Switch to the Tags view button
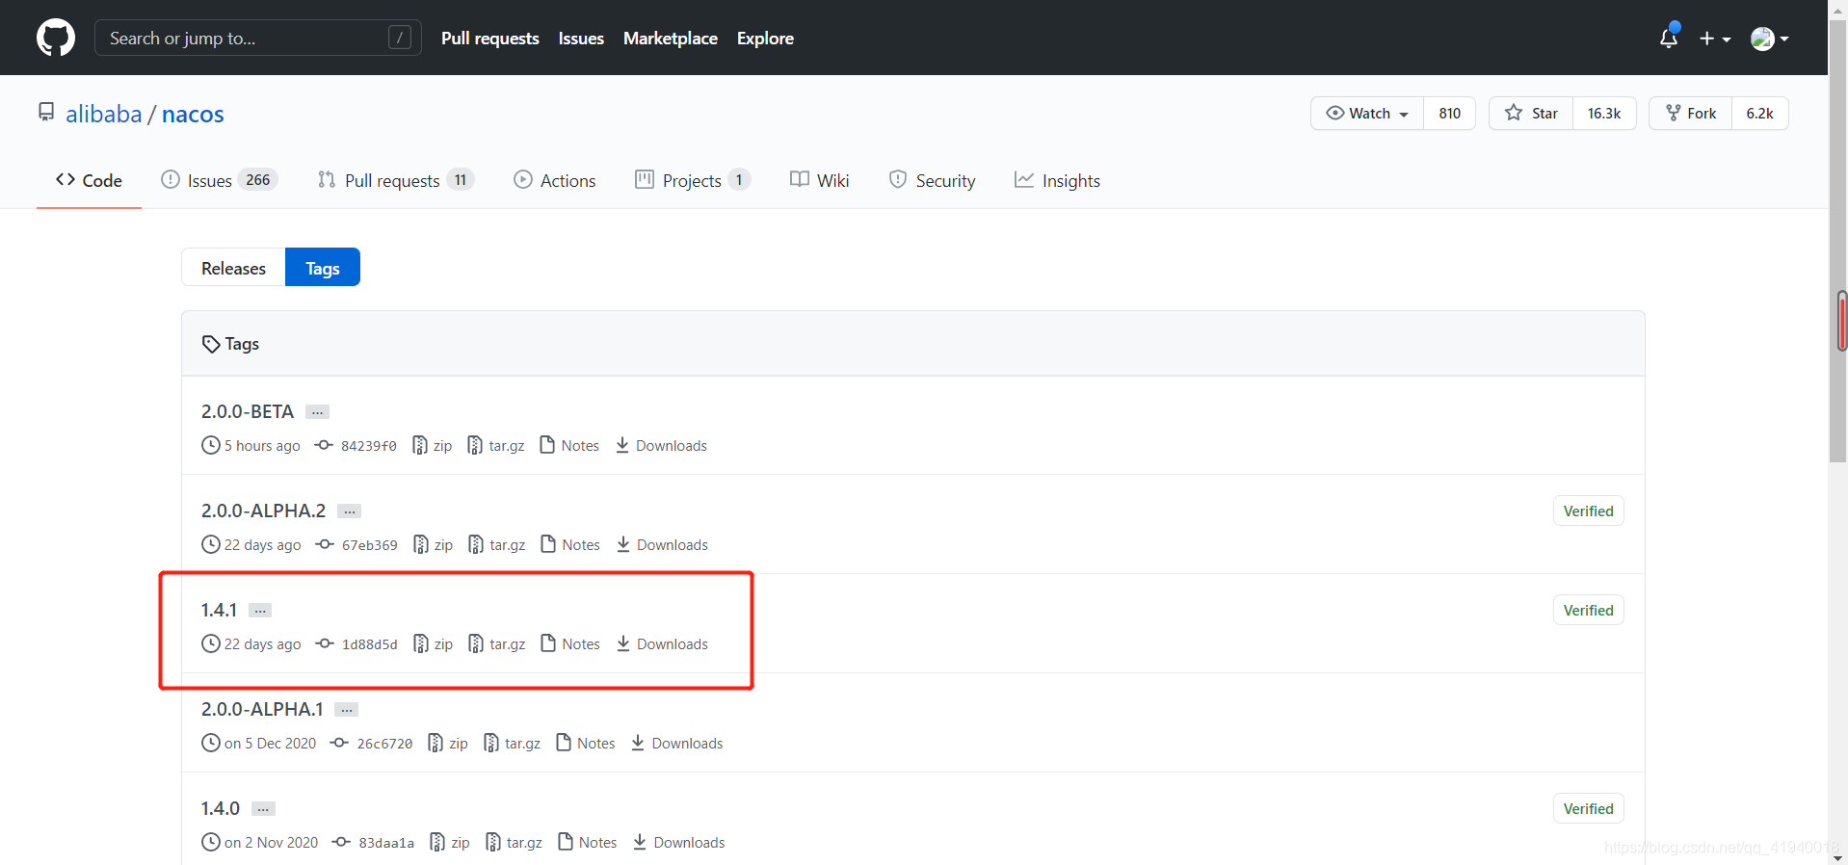Image resolution: width=1848 pixels, height=865 pixels. [323, 268]
